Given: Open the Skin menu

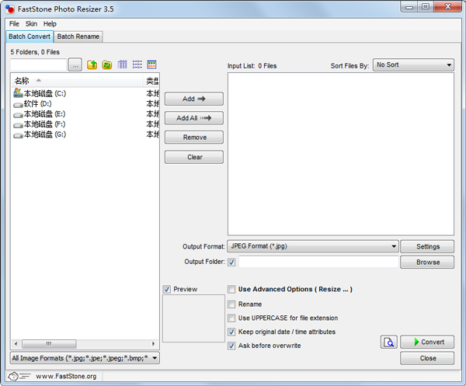Looking at the screenshot, I should 31,24.
